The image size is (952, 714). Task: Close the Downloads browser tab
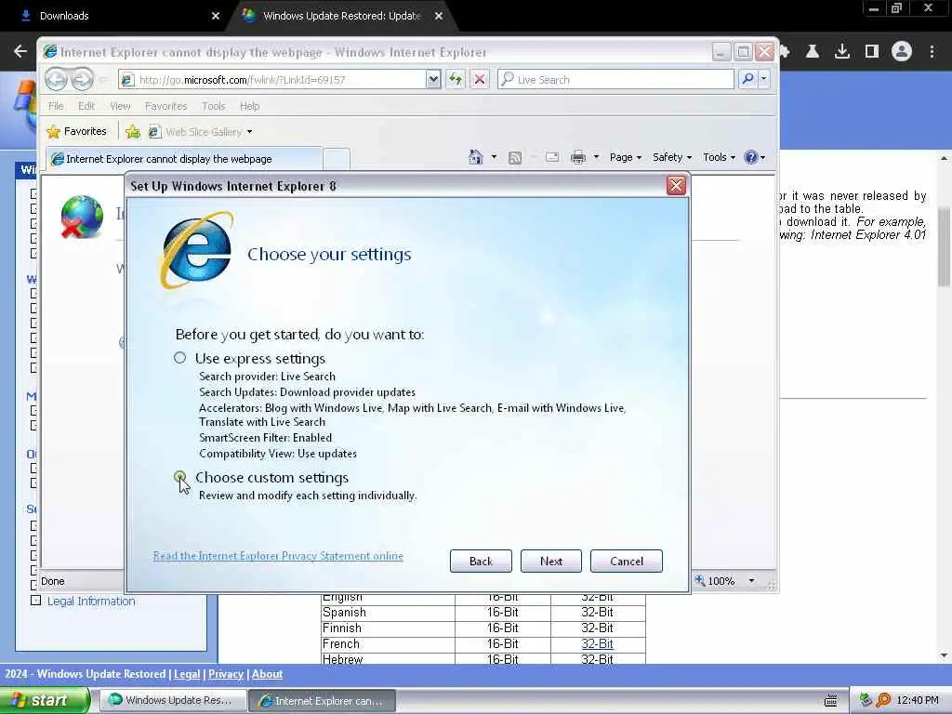[x=215, y=16]
